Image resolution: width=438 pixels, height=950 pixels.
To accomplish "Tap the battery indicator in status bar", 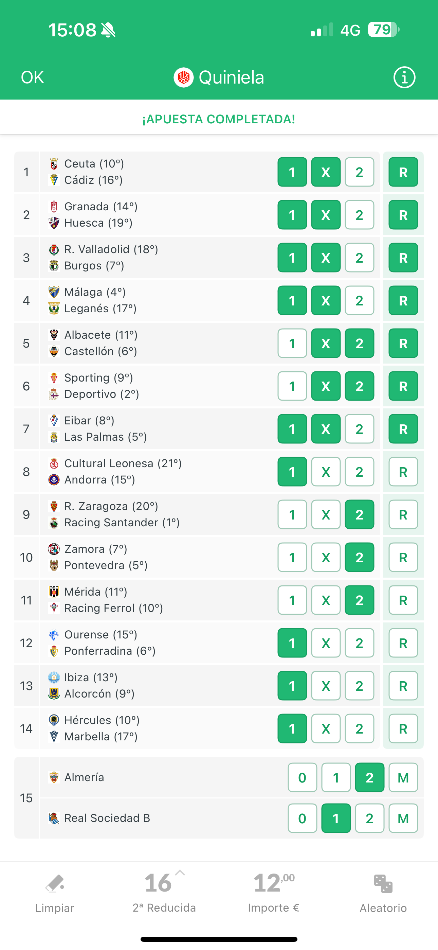I will [383, 30].
